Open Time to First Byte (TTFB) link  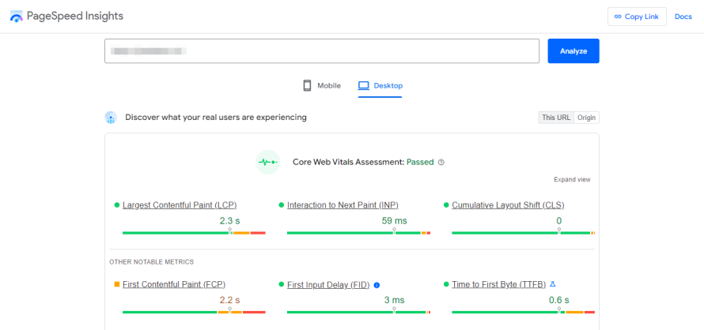[499, 284]
